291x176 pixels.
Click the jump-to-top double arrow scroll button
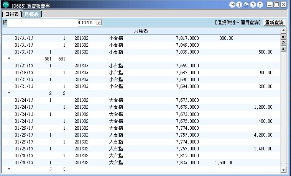click(283, 37)
